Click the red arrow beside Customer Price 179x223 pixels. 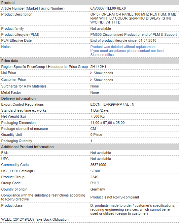click(x=91, y=80)
